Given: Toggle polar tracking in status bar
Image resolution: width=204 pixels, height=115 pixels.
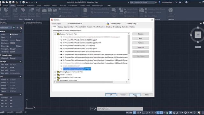Looking at the screenshot, I should pyautogui.click(x=147, y=113).
